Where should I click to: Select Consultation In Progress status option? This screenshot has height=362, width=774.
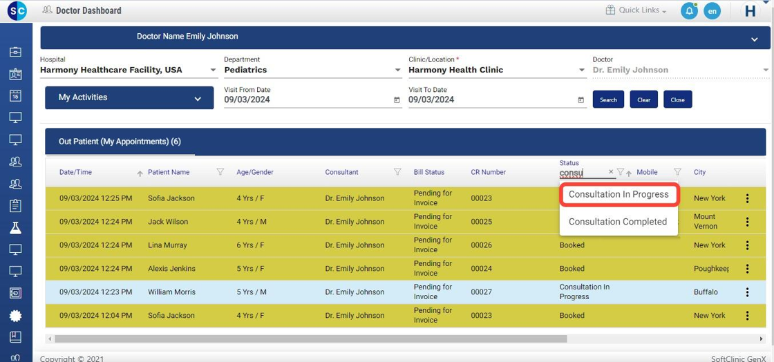(619, 194)
